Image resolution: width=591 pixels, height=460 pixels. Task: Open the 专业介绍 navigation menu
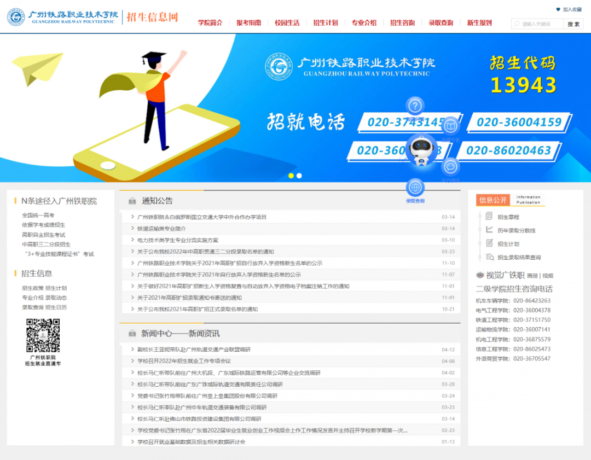tap(364, 23)
